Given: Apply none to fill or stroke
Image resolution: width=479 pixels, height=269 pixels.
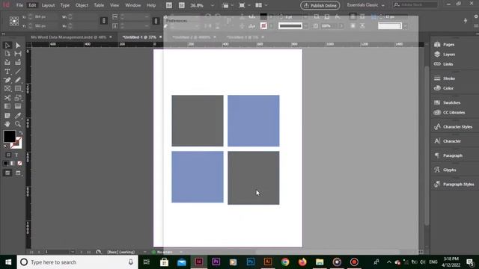Looking at the screenshot, I should 20,164.
